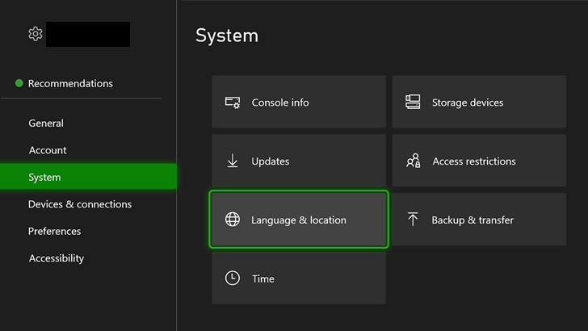This screenshot has height=331, width=588.
Task: Select the highlighted System category
Action: click(x=88, y=177)
